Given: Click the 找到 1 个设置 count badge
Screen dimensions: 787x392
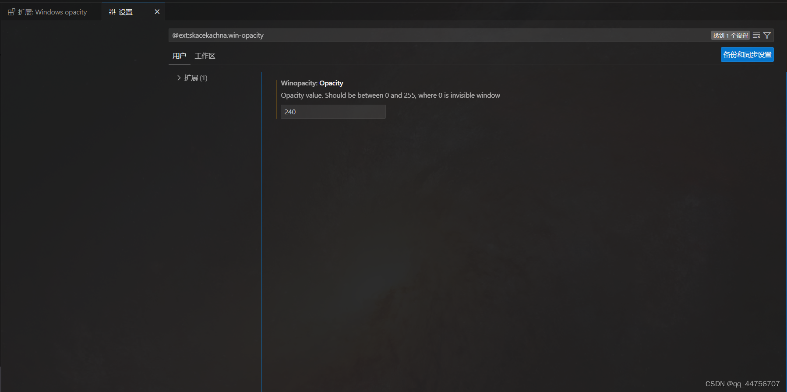Looking at the screenshot, I should 731,35.
